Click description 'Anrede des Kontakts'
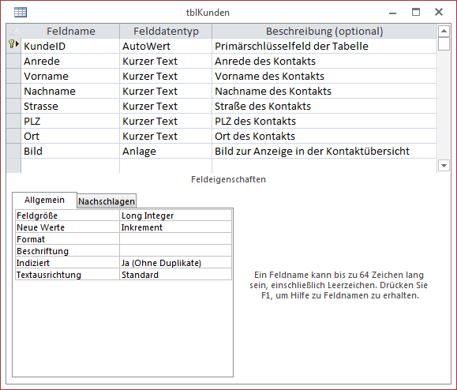The width and height of the screenshot is (457, 390). pos(324,62)
